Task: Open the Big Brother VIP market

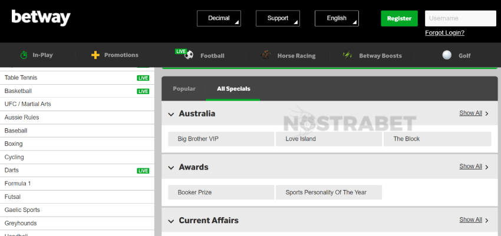Action: coord(221,139)
